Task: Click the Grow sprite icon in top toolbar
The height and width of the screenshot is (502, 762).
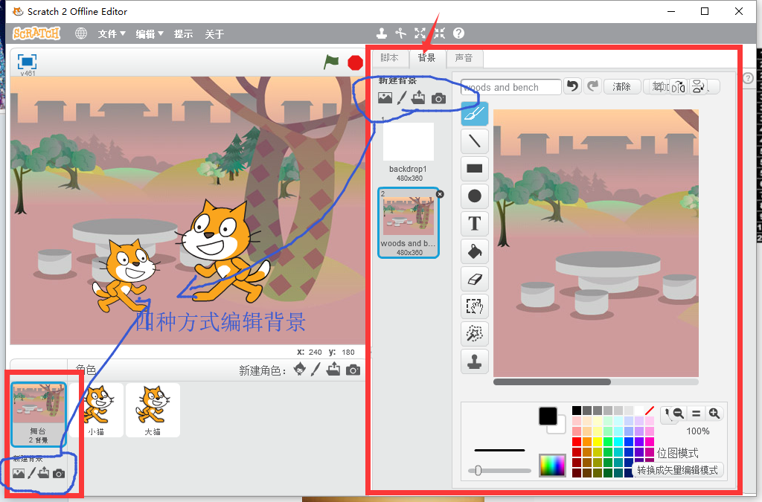Action: [x=420, y=33]
